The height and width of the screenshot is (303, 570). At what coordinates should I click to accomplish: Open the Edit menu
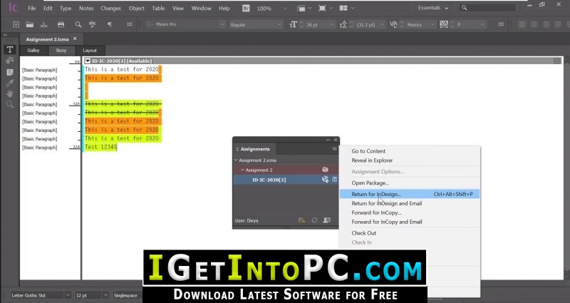pos(48,8)
